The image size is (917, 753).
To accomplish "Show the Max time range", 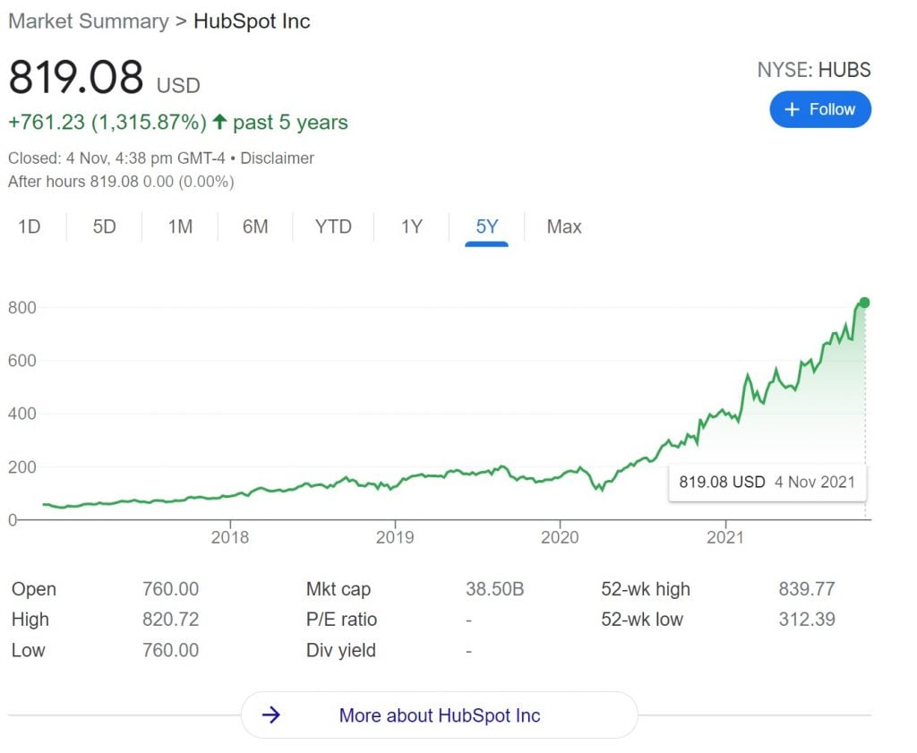I will [564, 227].
